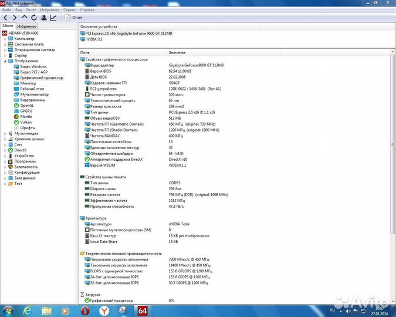The image size is (396, 317).
Task: Open Internet Explorer from the taskbar
Action: pyautogui.click(x=27, y=311)
